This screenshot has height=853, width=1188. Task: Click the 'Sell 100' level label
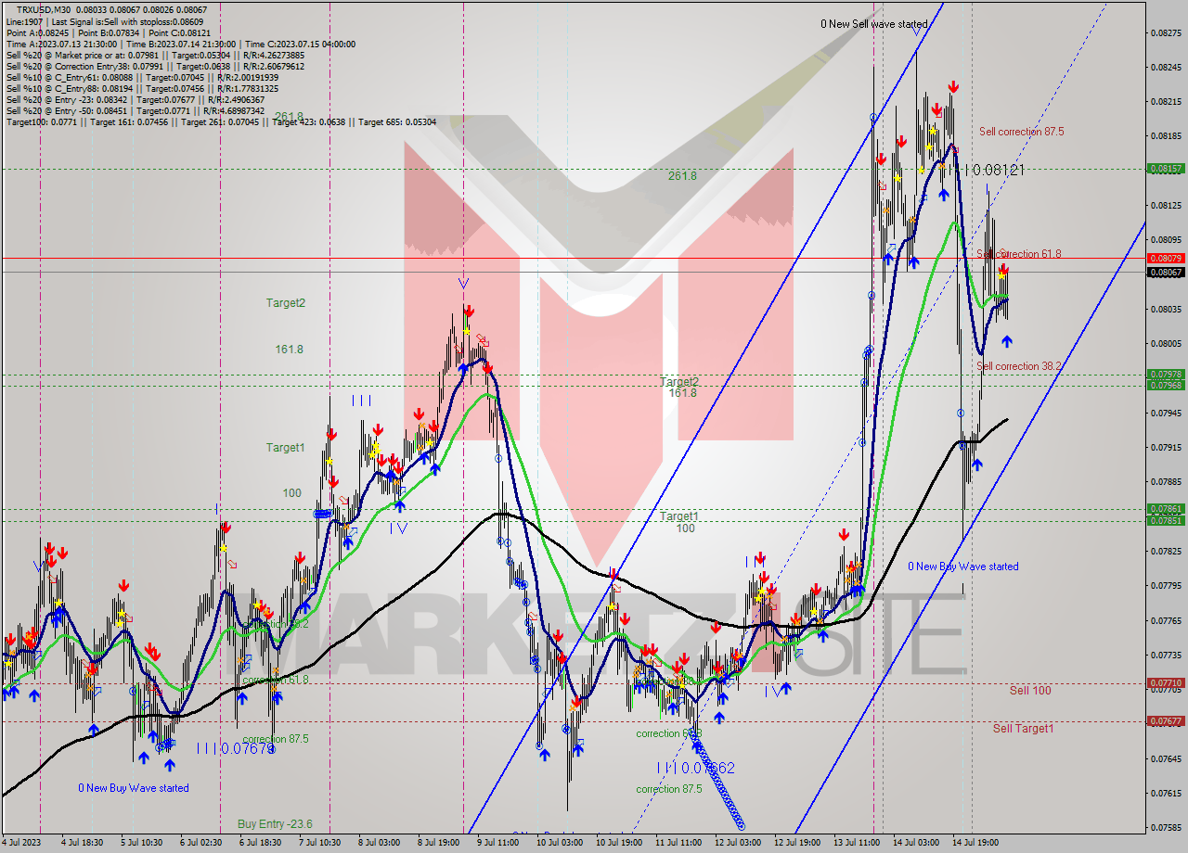pyautogui.click(x=1030, y=690)
